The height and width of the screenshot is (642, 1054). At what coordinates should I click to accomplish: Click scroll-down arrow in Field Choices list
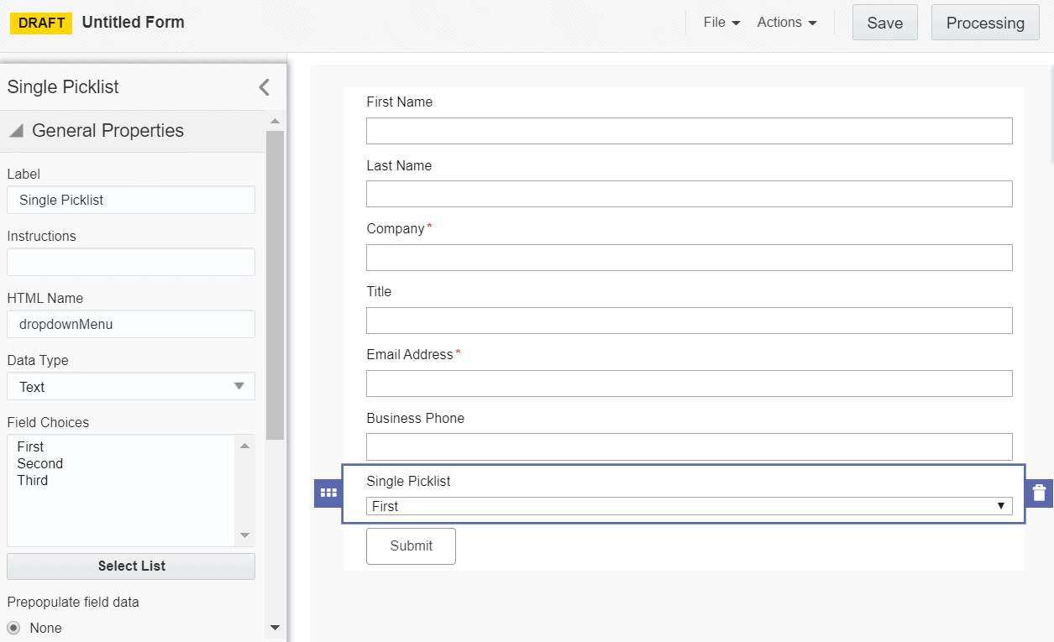click(x=244, y=535)
